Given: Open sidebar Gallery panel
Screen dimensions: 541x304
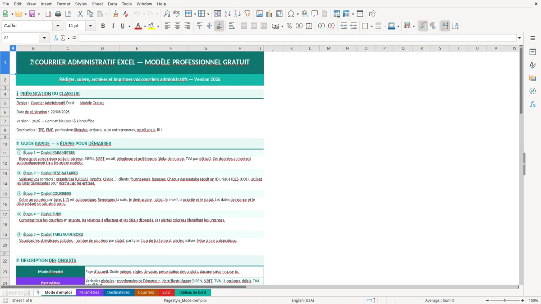Looking at the screenshot, I should click(x=532, y=78).
